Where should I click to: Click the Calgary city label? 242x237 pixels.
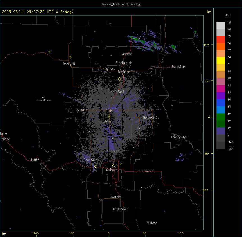tap(112, 170)
